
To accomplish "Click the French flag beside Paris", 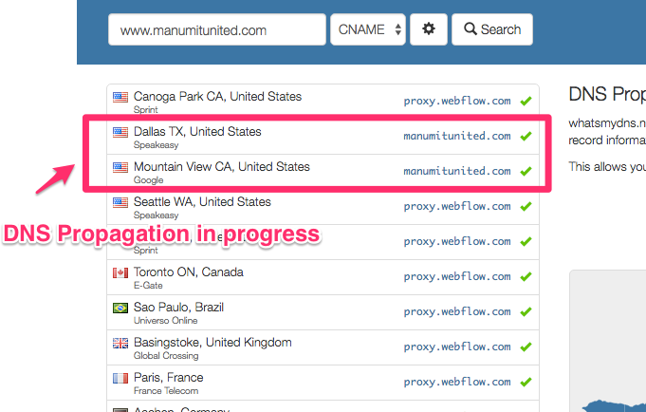I will pyautogui.click(x=120, y=378).
